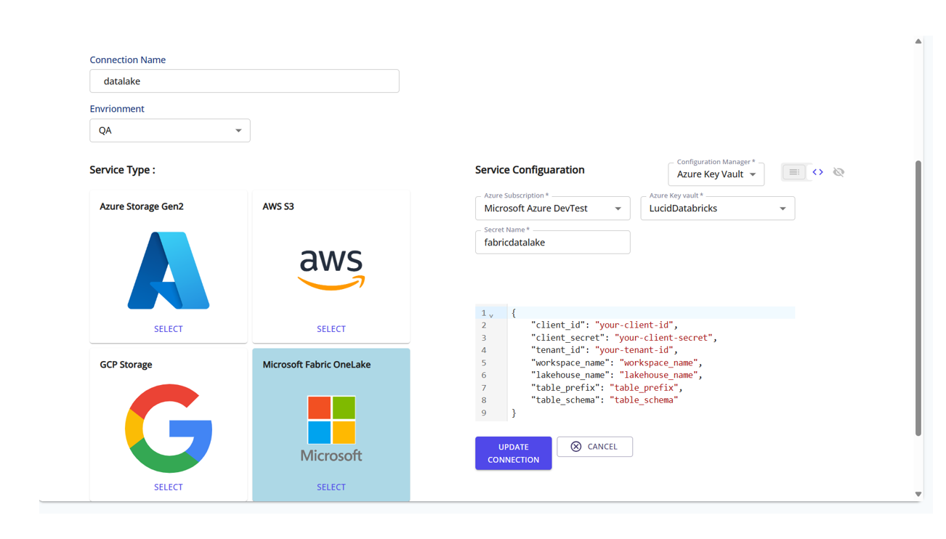Screen dimensions: 946x539
Task: Click the scrollbar down arrow
Action: (918, 494)
